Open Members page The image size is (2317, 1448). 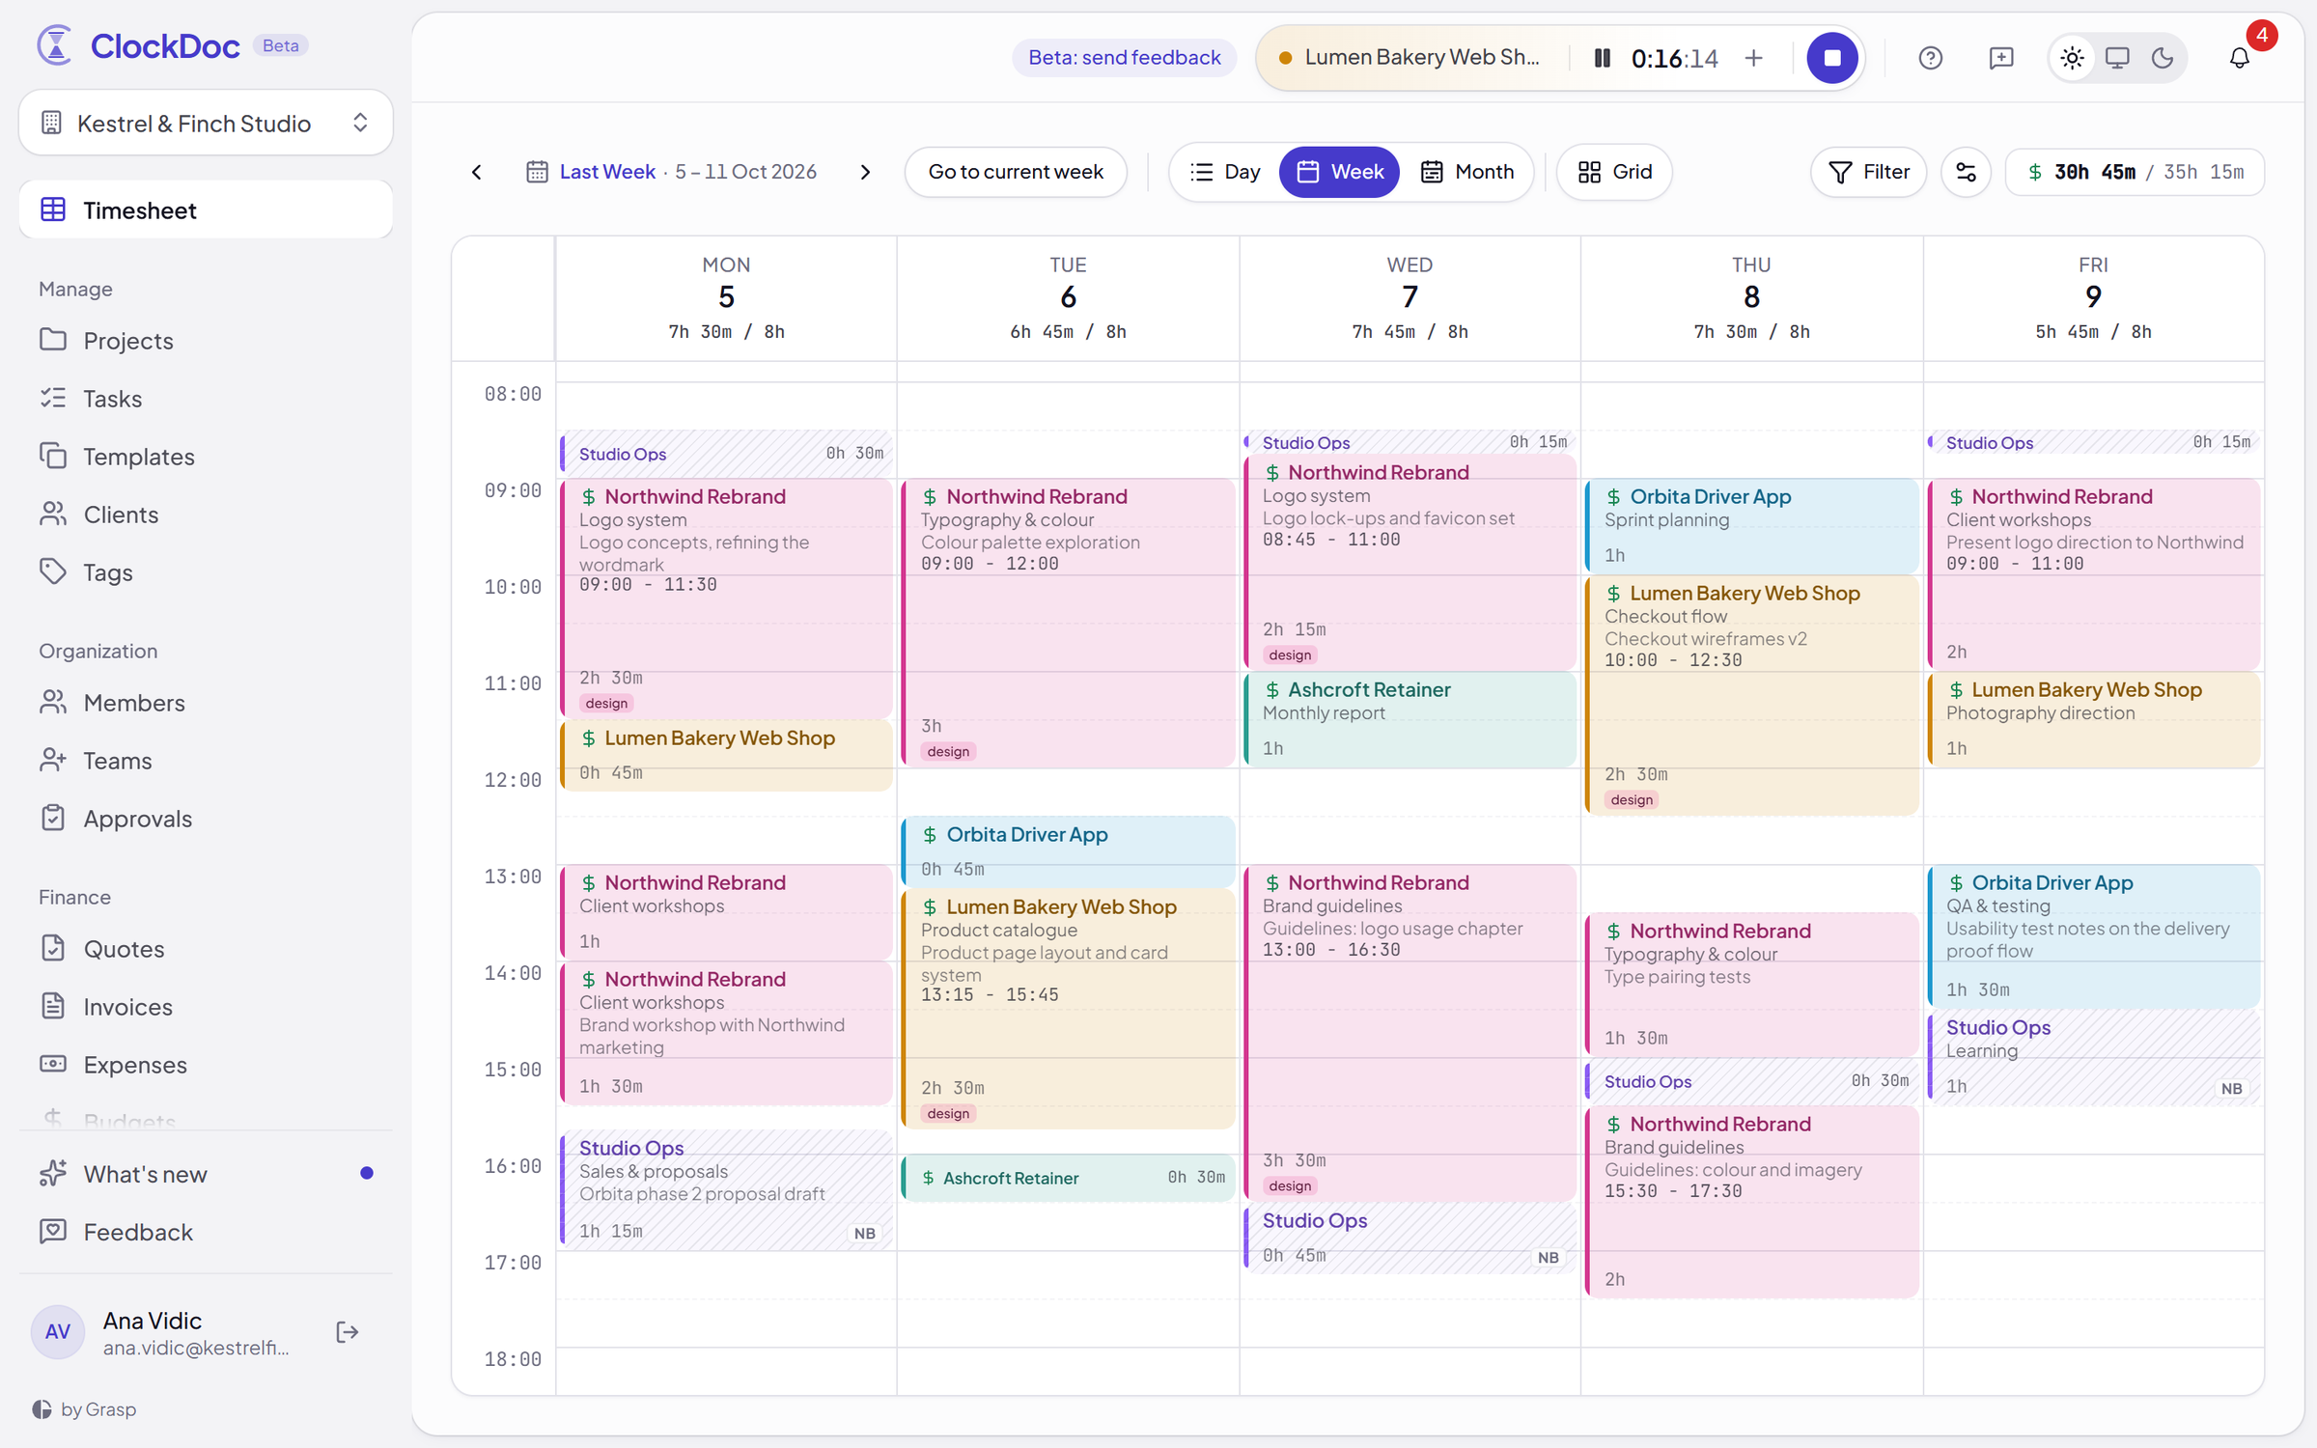206,702
